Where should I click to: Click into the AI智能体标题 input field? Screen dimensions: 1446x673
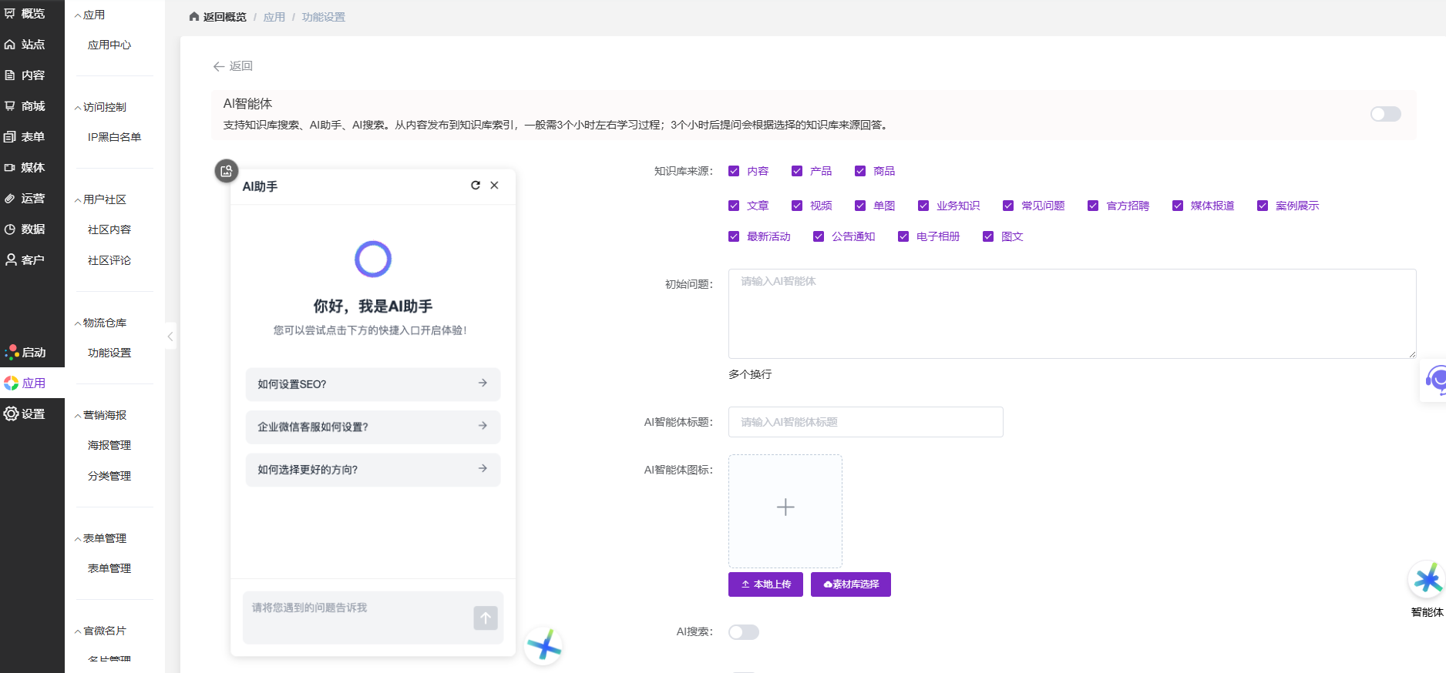coord(865,422)
